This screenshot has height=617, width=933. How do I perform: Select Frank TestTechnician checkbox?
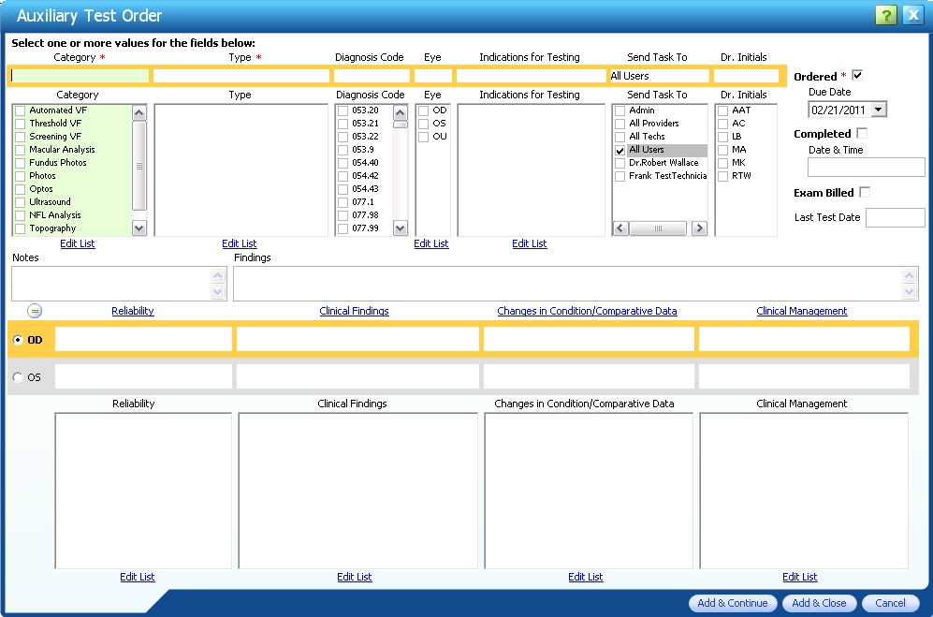620,176
